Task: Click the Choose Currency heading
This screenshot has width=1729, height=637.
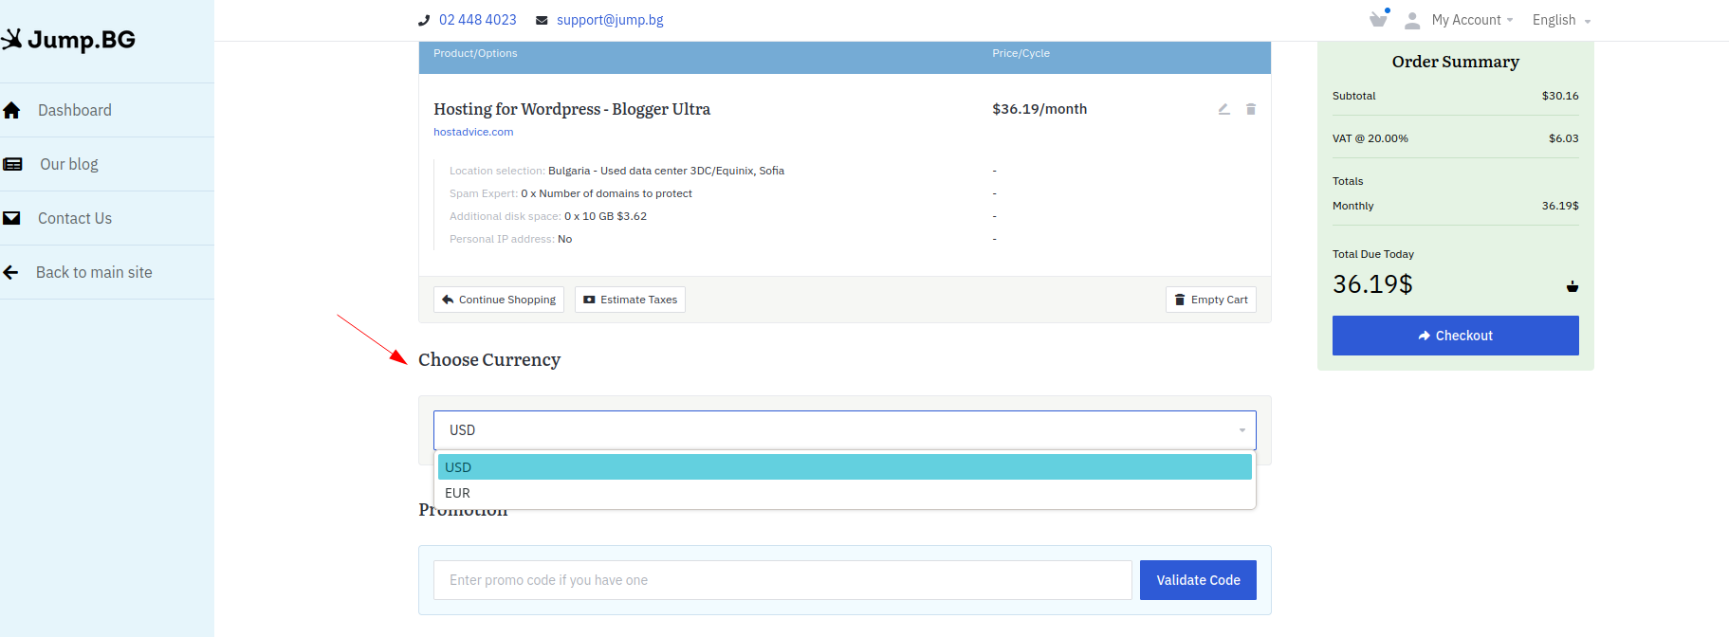Action: coord(489,359)
